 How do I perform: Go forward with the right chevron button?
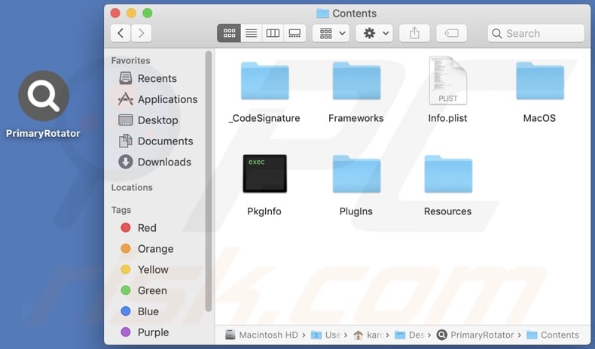141,33
